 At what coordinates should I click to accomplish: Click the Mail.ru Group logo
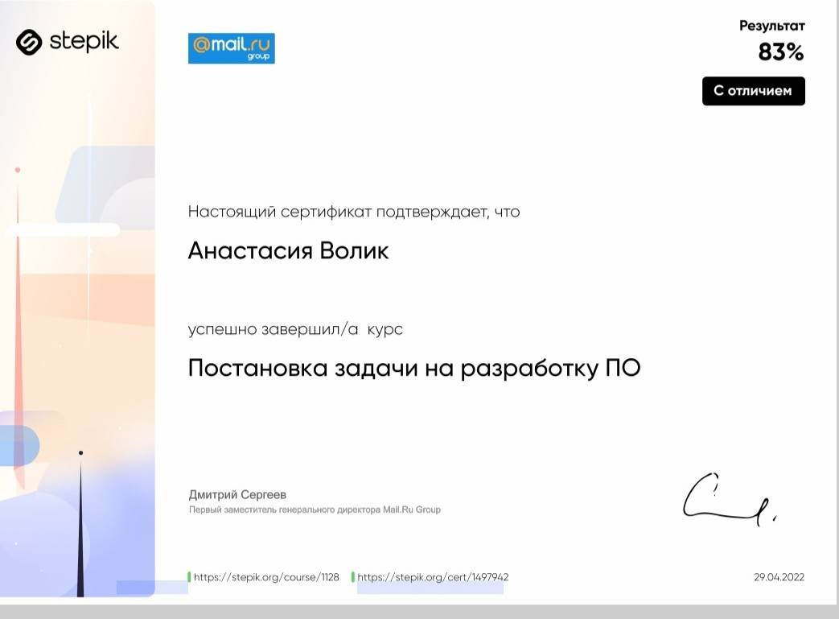(231, 48)
